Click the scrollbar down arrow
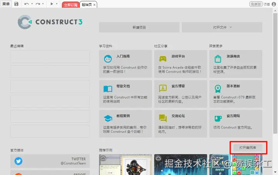Image resolution: width=278 pixels, height=175 pixels. click(275, 172)
